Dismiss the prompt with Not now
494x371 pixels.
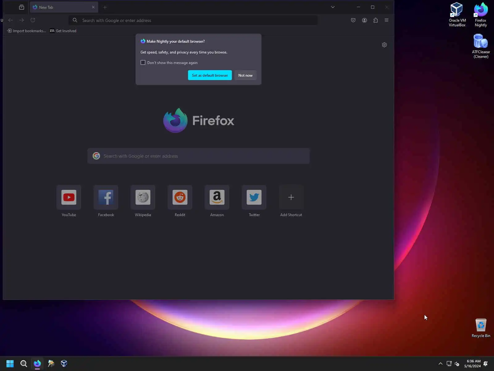point(245,75)
